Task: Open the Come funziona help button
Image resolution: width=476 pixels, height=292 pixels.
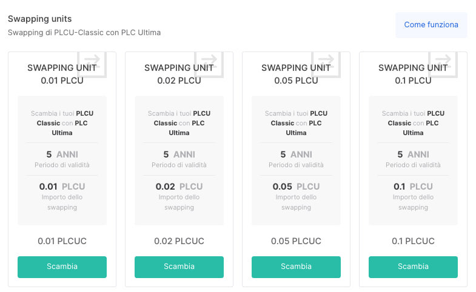Action: point(431,25)
